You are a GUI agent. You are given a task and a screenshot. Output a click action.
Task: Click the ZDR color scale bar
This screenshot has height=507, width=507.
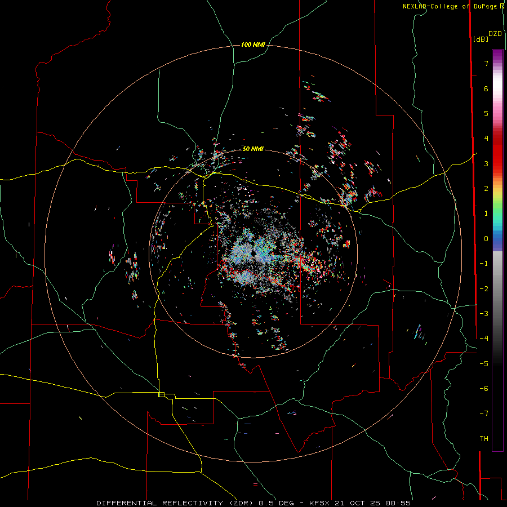(x=497, y=250)
